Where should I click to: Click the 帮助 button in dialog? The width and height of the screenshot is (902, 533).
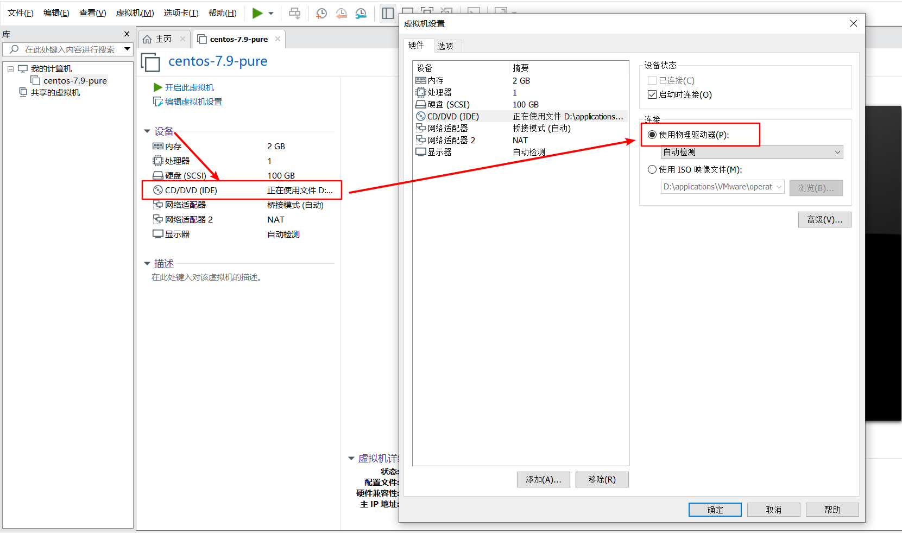pos(832,510)
